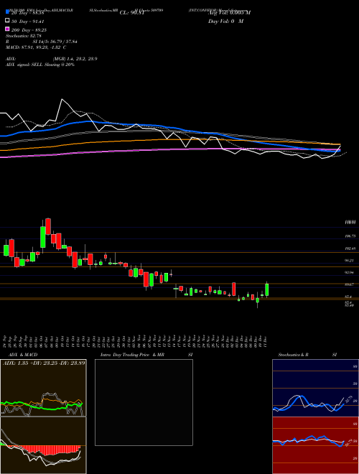Viewport: 359px width, 474px height.
Task: Select the '200 Day - 89.23' legend text
Action: click(29, 30)
